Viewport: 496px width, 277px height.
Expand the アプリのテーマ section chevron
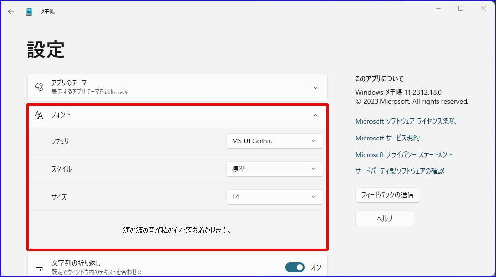(x=316, y=87)
